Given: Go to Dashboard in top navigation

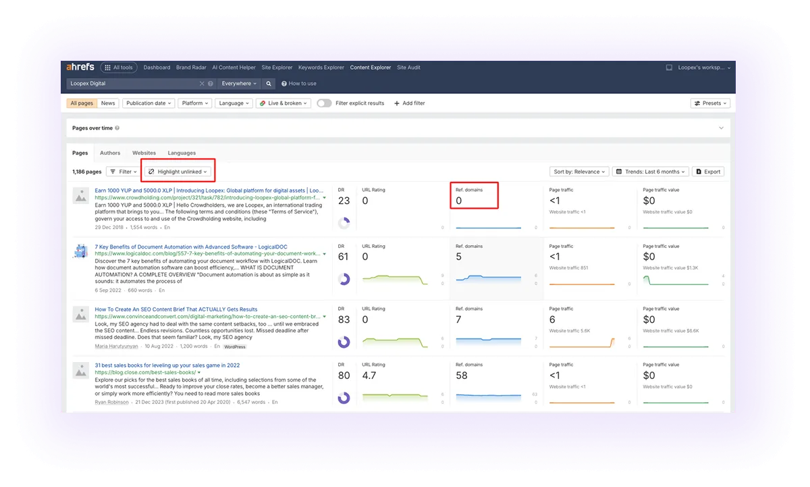Looking at the screenshot, I should (157, 68).
